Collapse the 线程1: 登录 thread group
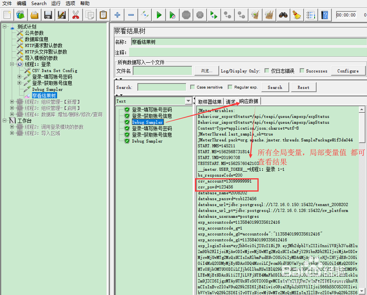Image resolution: width=367 pixels, height=295 pixels. click(x=12, y=64)
